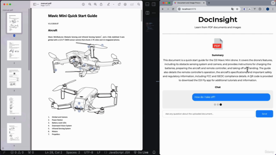Change file encoding UTF-8 in status bar
The width and height of the screenshot is (276, 155).
coord(88,152)
